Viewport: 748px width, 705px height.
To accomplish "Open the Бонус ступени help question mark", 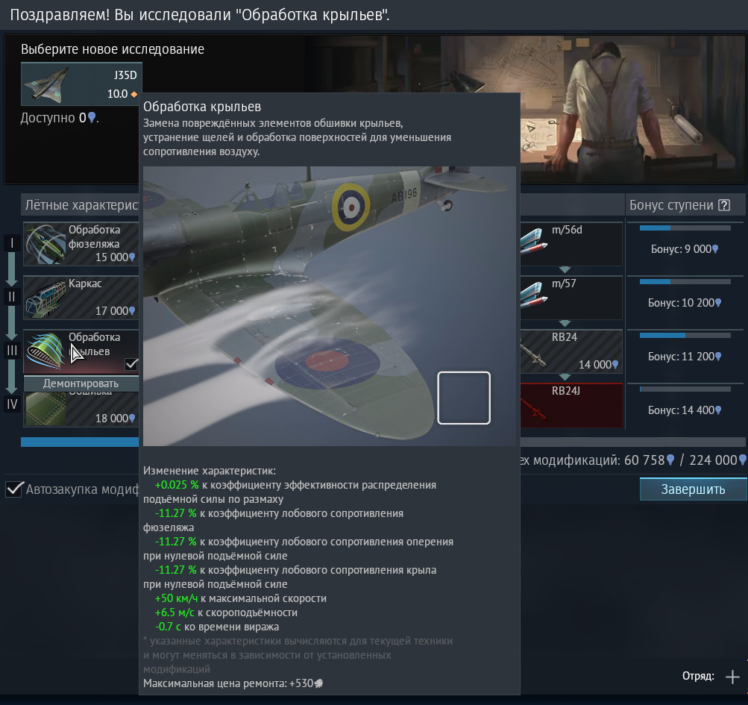I will pos(723,205).
